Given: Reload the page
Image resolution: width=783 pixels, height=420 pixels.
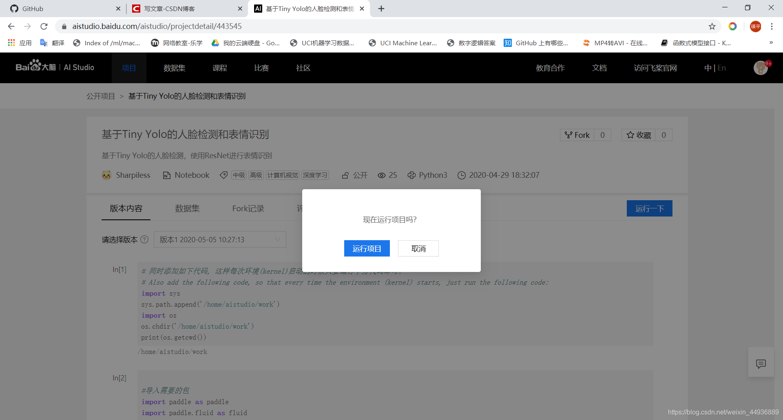Looking at the screenshot, I should 44,26.
